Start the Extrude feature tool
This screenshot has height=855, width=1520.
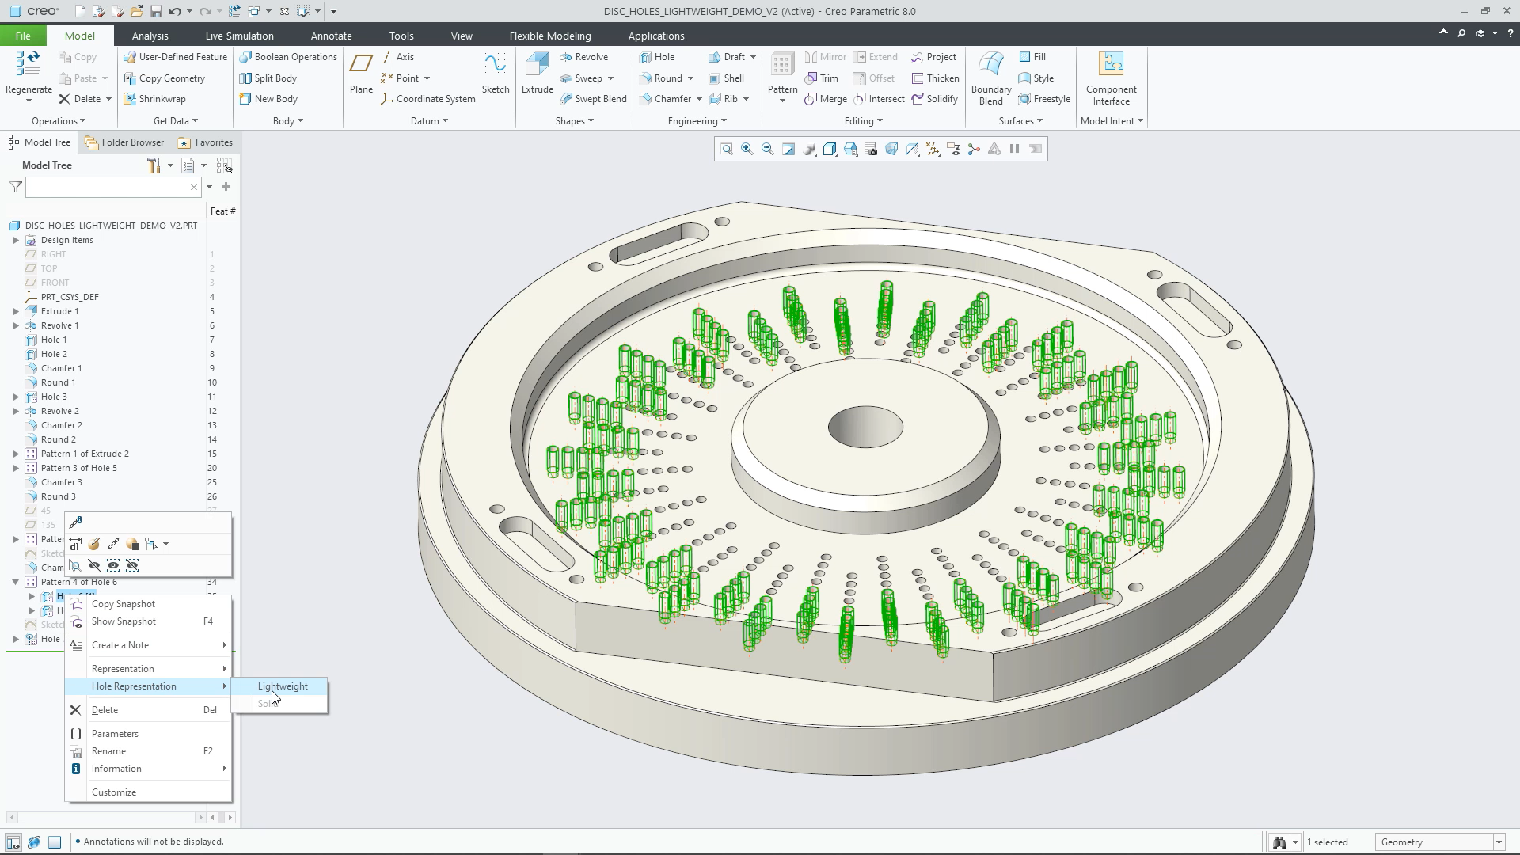537,74
